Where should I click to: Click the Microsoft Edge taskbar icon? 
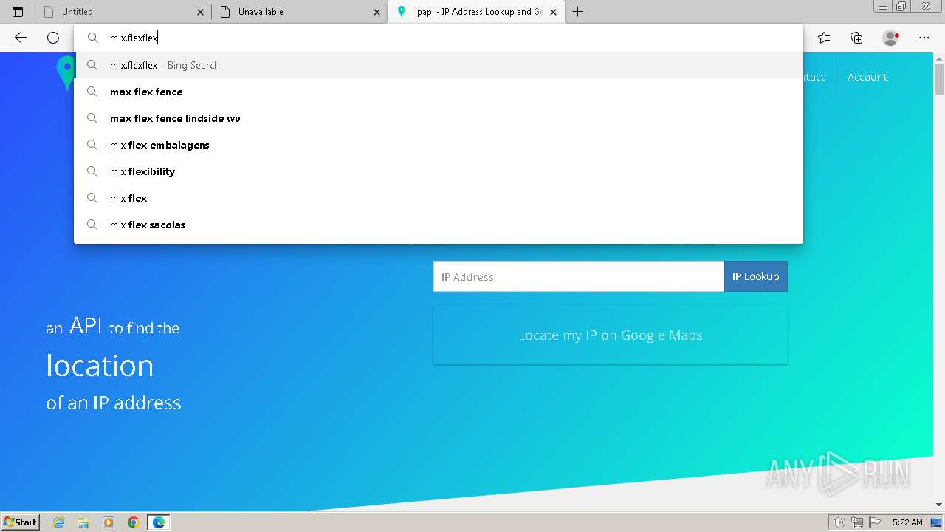coord(159,522)
